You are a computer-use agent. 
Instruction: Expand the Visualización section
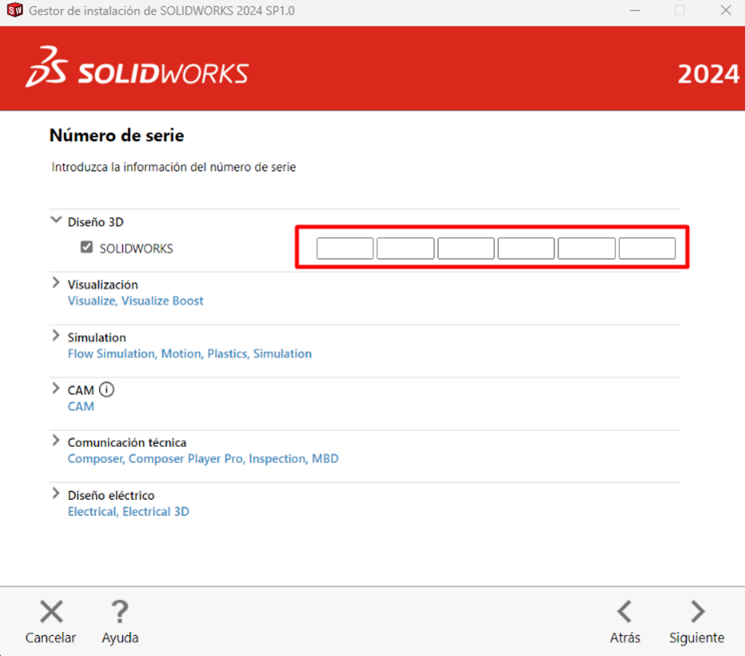click(56, 283)
